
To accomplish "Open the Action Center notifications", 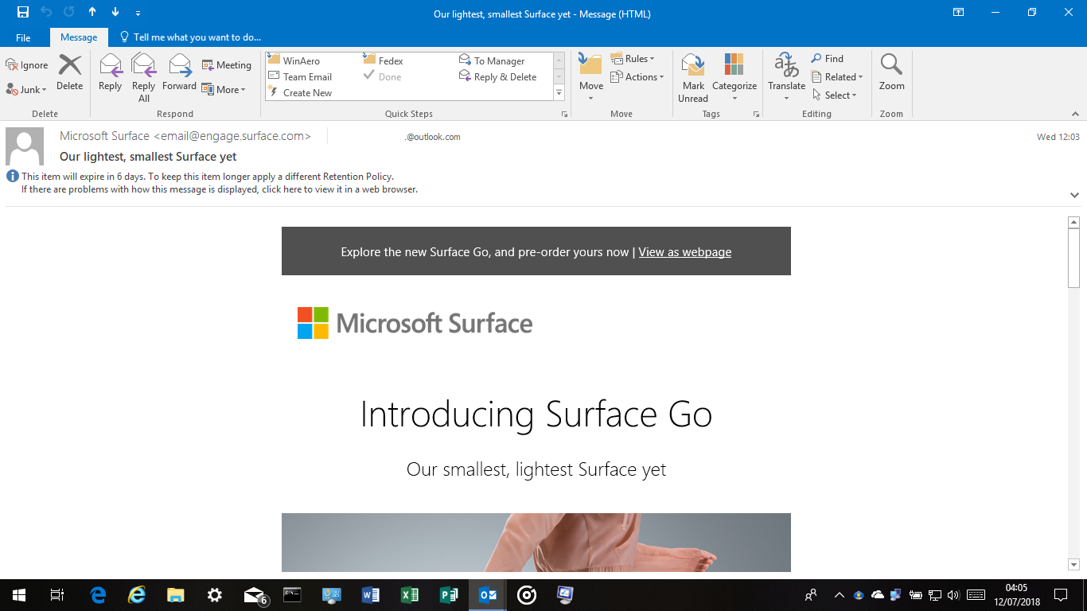I will pos(1060,595).
